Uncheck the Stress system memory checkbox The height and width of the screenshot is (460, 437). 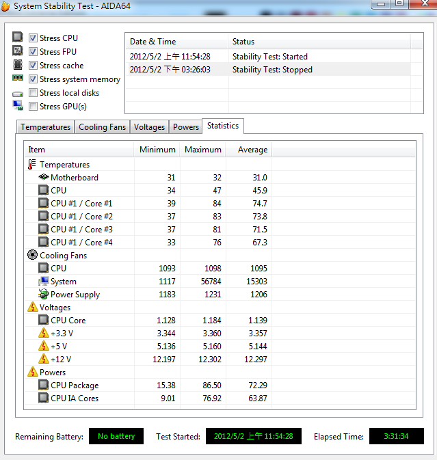click(x=33, y=79)
